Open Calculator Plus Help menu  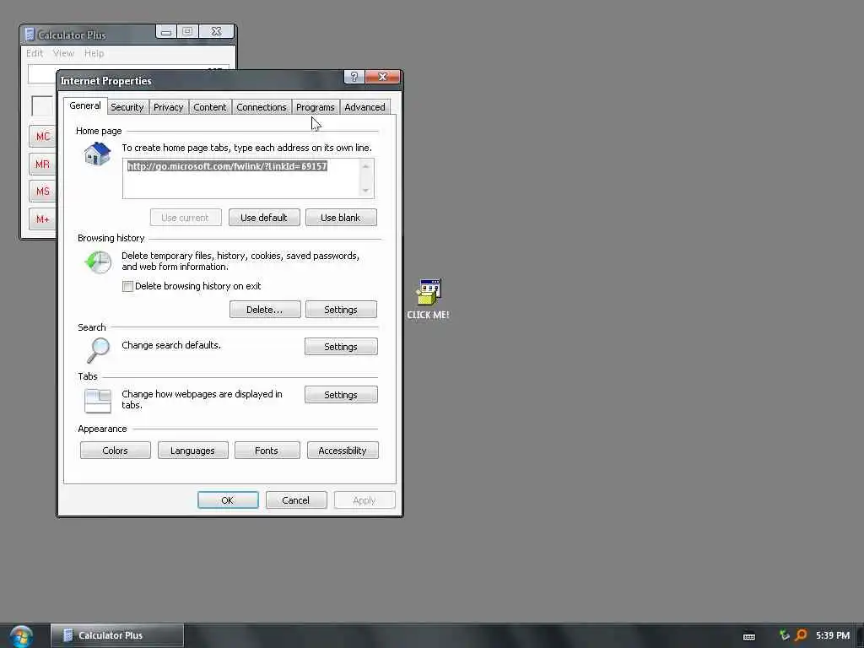[x=94, y=53]
